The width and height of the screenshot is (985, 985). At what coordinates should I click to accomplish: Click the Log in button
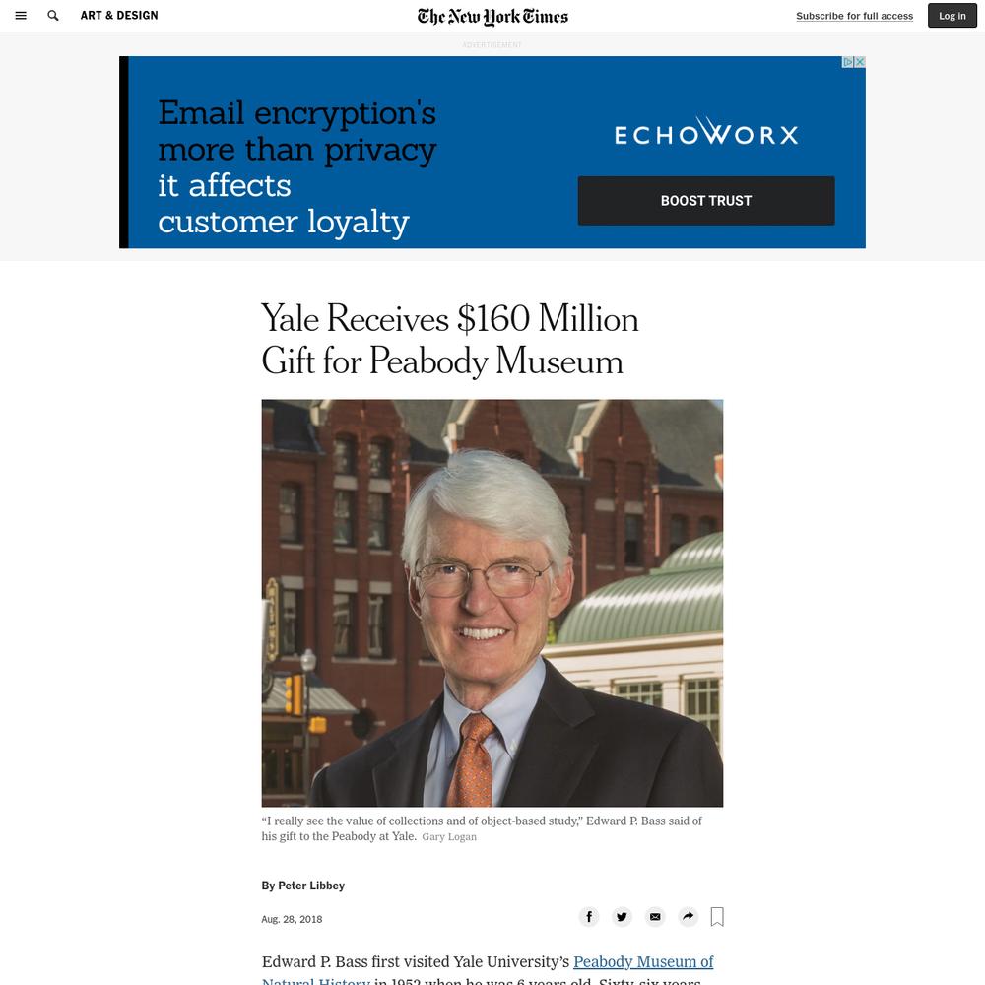(x=952, y=16)
